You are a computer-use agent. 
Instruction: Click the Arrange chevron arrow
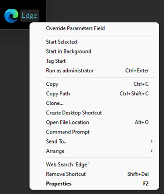tap(151, 151)
